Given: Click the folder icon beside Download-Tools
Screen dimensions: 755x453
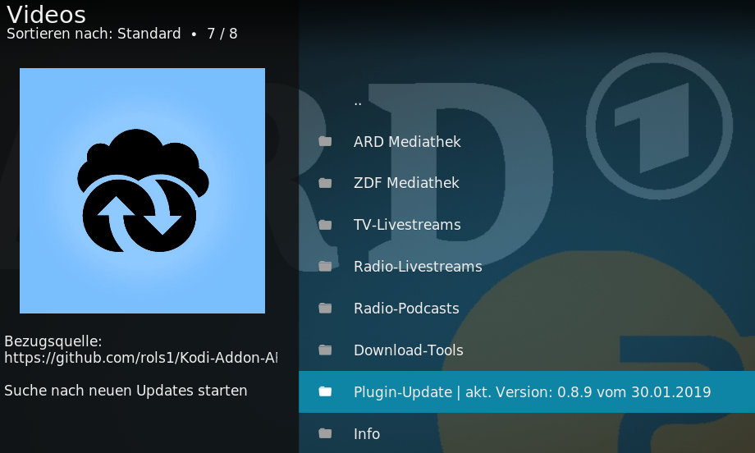Looking at the screenshot, I should pyautogui.click(x=325, y=350).
